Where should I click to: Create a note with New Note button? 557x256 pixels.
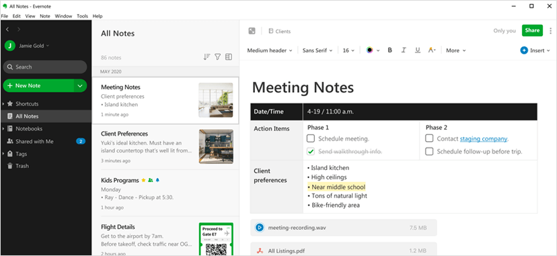(38, 86)
